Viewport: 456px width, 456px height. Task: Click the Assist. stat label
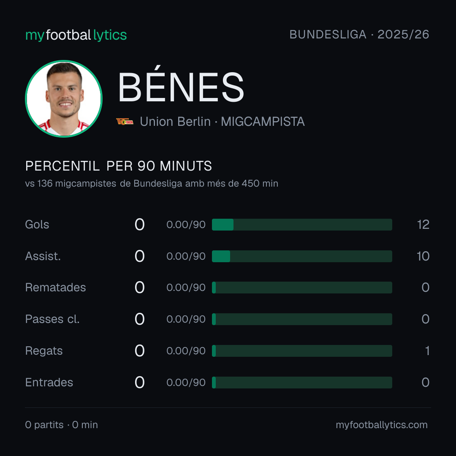tap(43, 256)
